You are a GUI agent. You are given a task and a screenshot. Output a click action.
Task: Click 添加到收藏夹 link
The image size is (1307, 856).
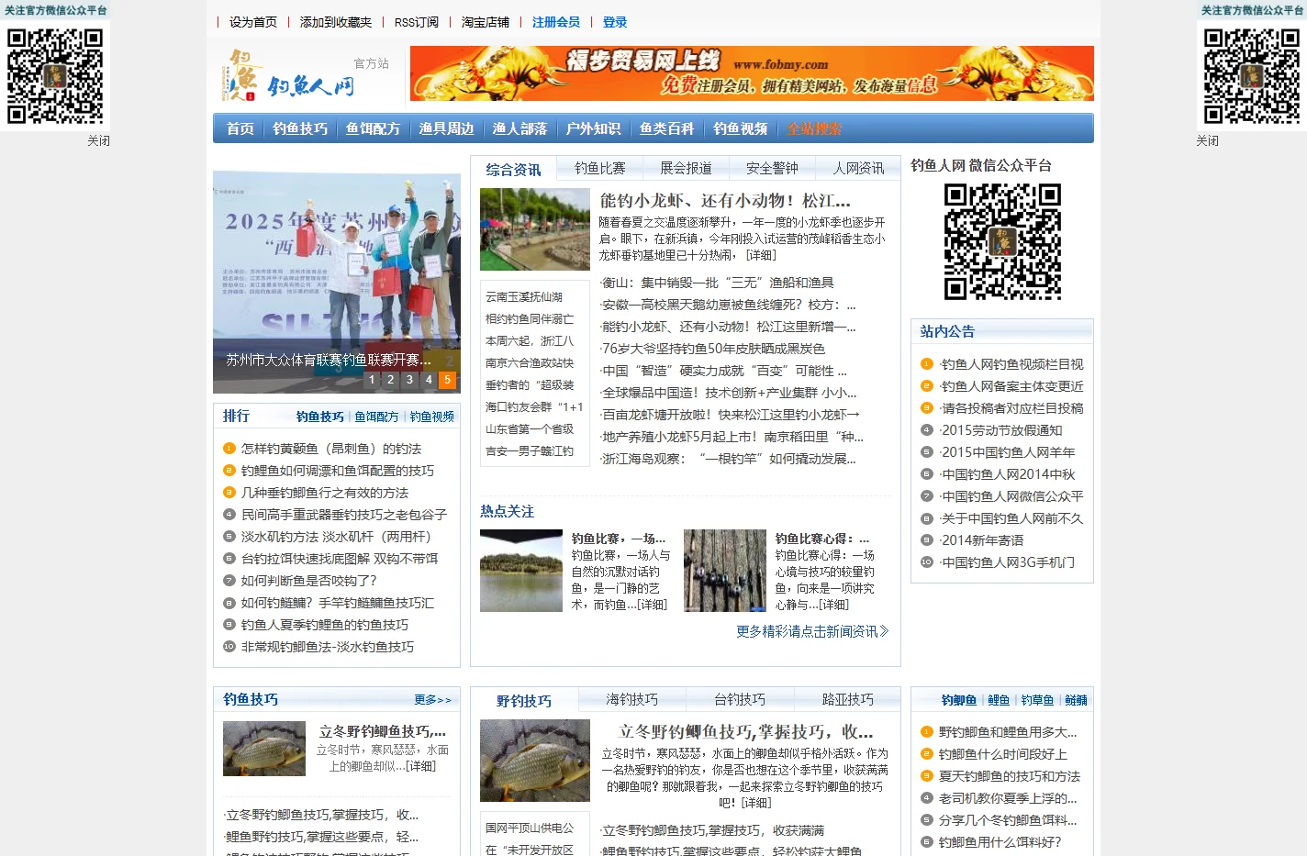(336, 22)
